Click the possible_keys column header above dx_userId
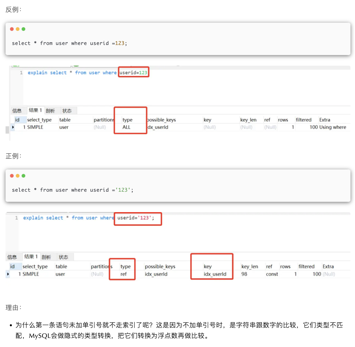The height and width of the screenshot is (347, 355). point(161,120)
